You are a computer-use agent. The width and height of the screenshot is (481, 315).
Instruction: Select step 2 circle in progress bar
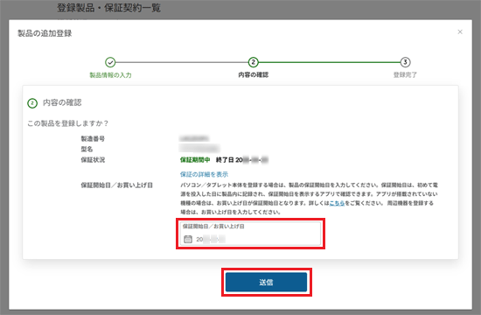click(x=253, y=62)
